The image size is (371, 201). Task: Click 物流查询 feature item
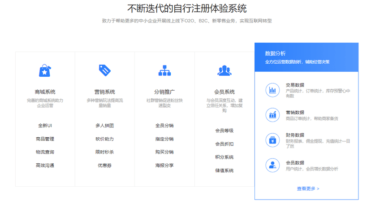tap(45, 152)
